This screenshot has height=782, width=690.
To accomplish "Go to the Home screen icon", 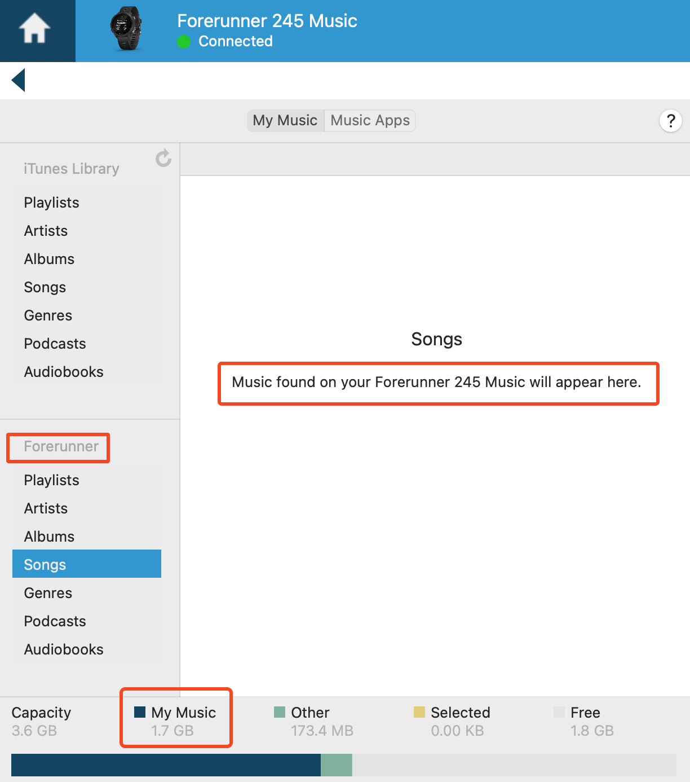I will point(35,28).
